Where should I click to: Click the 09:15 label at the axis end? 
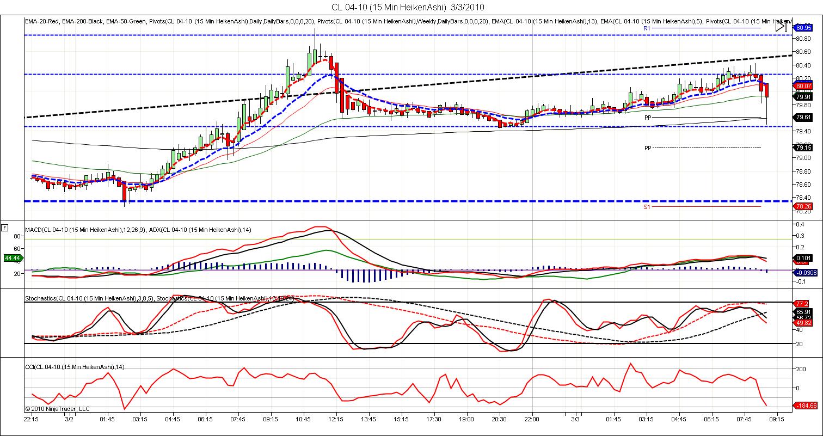pyautogui.click(x=777, y=420)
